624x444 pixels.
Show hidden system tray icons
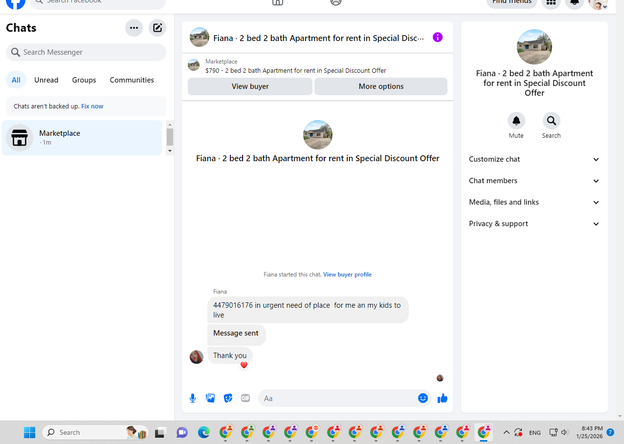[506, 432]
